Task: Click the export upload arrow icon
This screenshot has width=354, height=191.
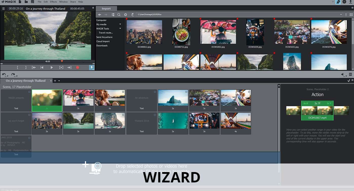Action: click(x=351, y=2)
